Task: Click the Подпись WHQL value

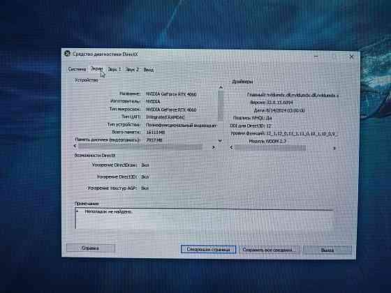Action: click(269, 118)
